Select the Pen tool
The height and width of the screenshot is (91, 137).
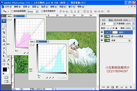[4, 52]
